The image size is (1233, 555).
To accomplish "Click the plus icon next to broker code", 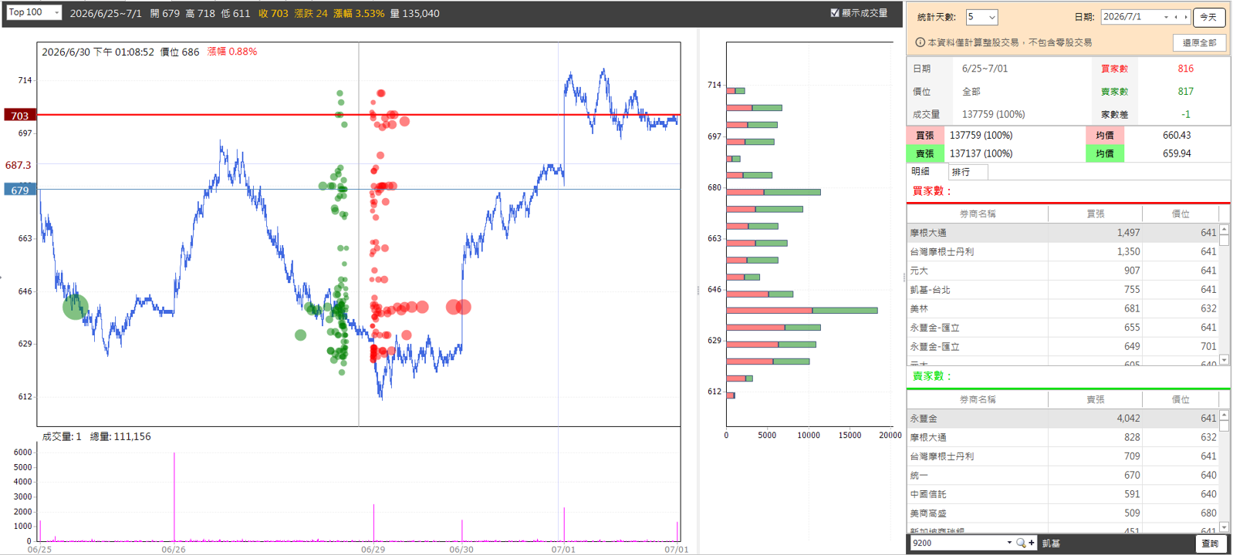I will (1032, 543).
